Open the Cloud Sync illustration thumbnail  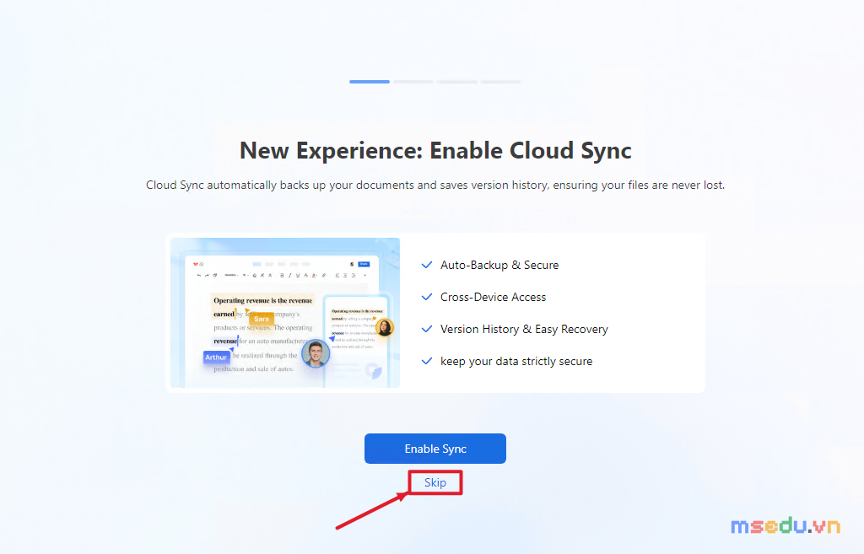coord(285,313)
